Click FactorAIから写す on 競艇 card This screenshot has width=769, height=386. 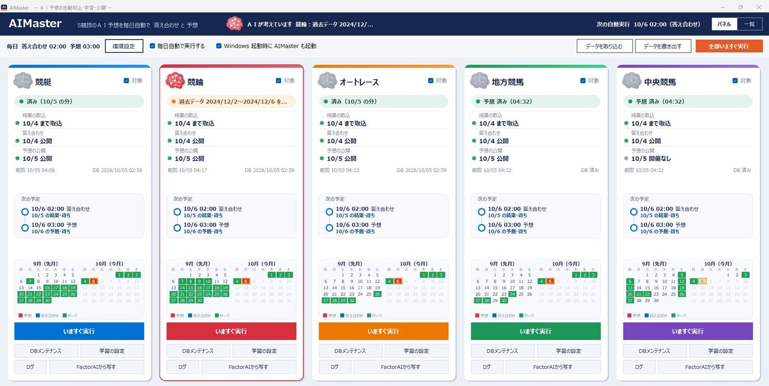pyautogui.click(x=97, y=367)
